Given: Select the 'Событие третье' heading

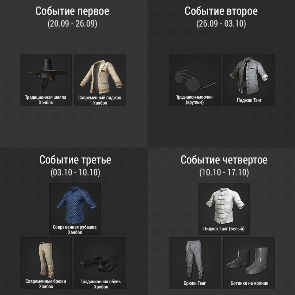Looking at the screenshot, I should tap(75, 160).
